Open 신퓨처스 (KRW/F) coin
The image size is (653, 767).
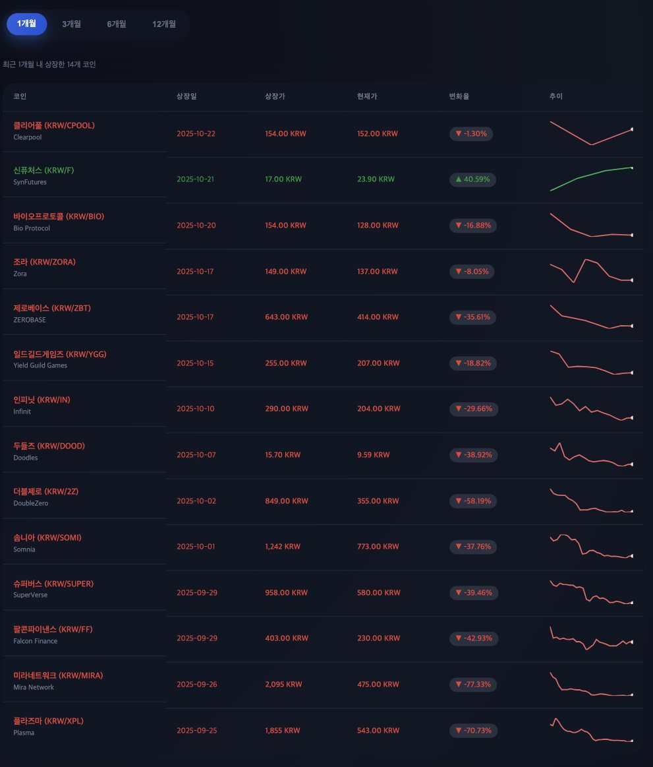coord(43,170)
